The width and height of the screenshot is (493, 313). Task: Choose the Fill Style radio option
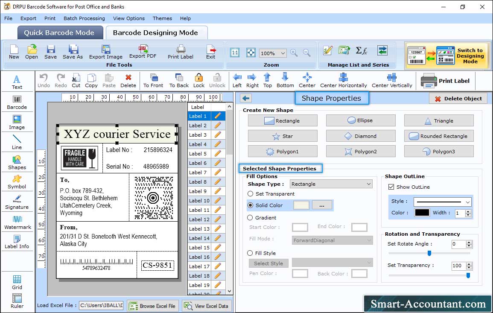(250, 253)
